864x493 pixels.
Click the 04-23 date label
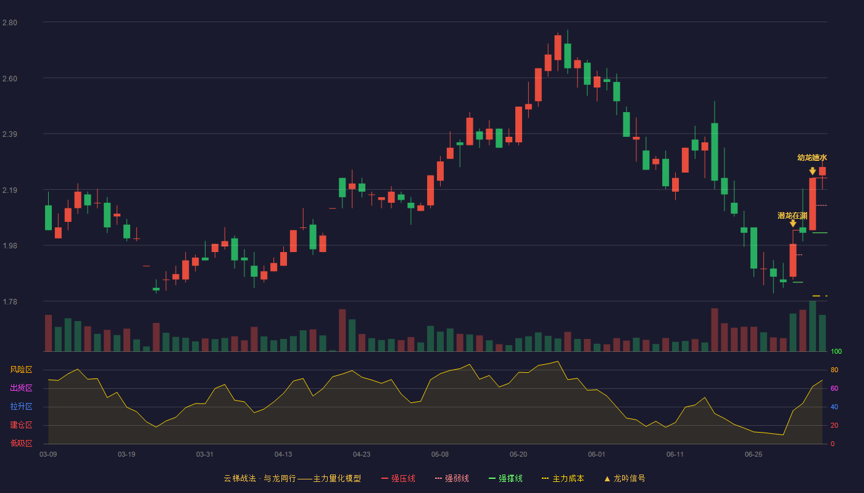point(362,454)
